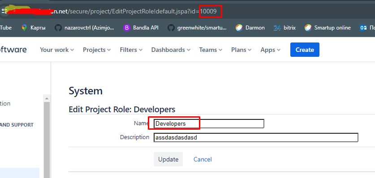Viewport: 375px width, 178px height.
Task: Click the Edit Project Role: Developers heading
Action: coord(122,109)
